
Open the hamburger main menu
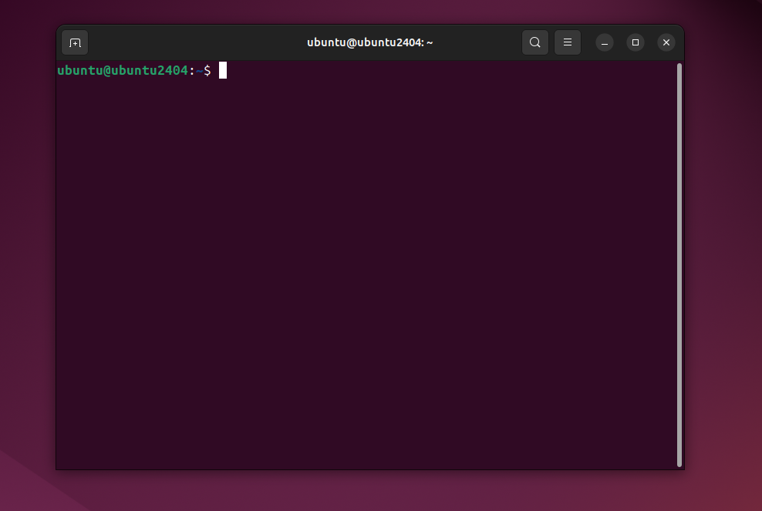click(568, 42)
